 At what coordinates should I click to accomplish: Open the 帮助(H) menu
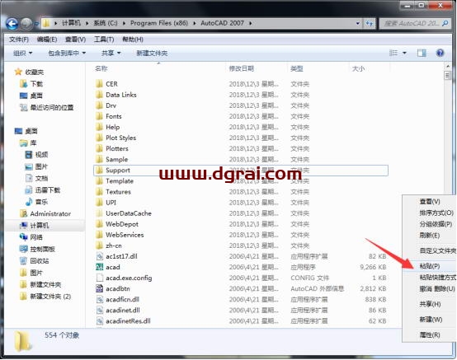pos(133,39)
